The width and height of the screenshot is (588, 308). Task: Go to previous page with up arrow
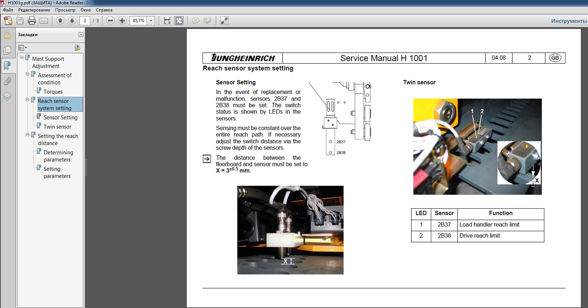(x=60, y=21)
